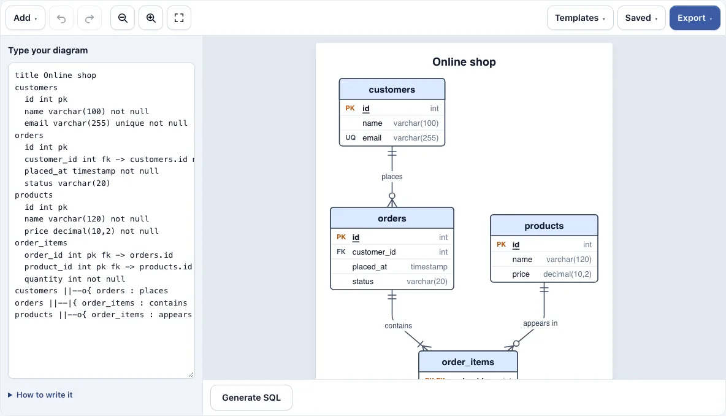The width and height of the screenshot is (726, 416).
Task: Click the one-and-only-one marker below customers
Action: click(392, 152)
